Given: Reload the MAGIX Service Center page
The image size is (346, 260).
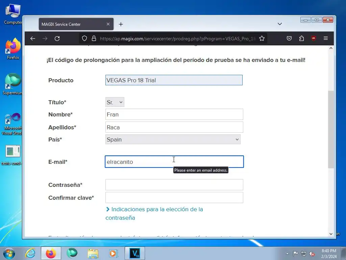Looking at the screenshot, I should tap(57, 39).
